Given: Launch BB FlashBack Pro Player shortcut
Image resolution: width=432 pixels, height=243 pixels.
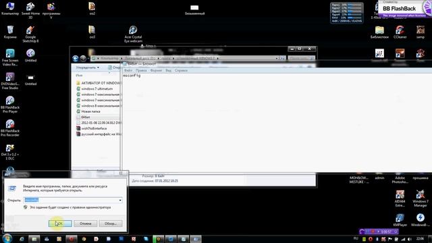Looking at the screenshot, I should coord(10,105).
